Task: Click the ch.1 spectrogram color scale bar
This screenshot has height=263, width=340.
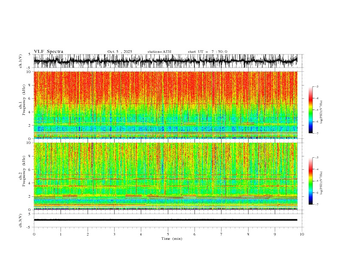Action: tap(311, 110)
